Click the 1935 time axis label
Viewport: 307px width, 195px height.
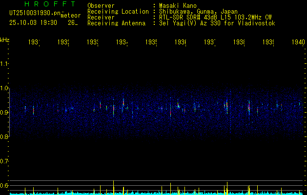pos(151,42)
